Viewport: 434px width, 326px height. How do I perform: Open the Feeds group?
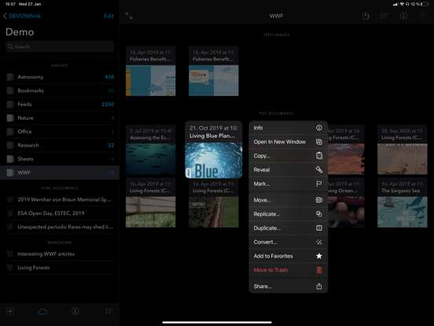coord(60,104)
